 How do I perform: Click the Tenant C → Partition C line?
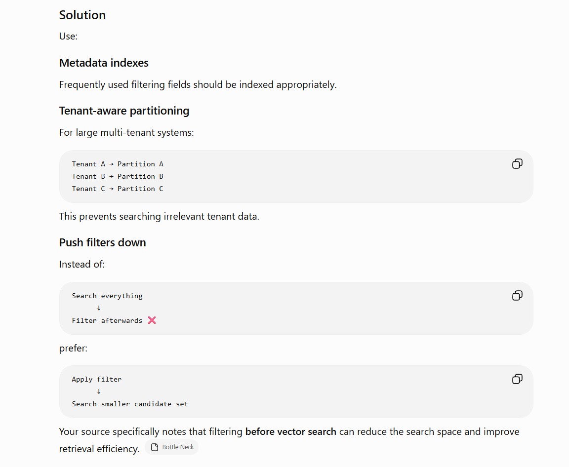(118, 189)
